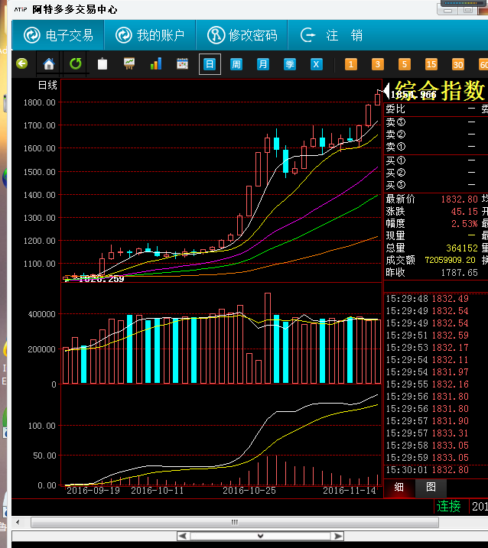Open 修改密码 tab
This screenshot has height=548, width=488.
coord(242,35)
